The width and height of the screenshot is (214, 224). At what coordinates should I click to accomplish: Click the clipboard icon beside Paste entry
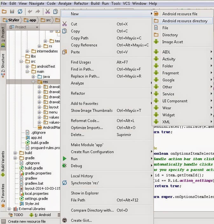65,52
